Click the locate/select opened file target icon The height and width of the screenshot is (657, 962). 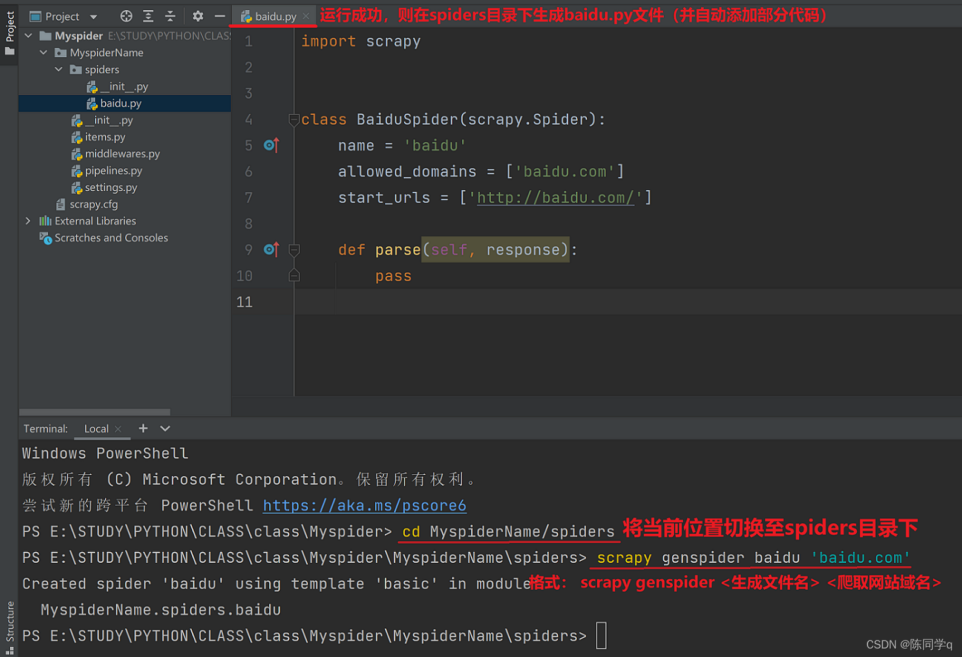(x=126, y=16)
